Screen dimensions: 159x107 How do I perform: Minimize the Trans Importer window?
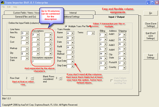[148, 2]
